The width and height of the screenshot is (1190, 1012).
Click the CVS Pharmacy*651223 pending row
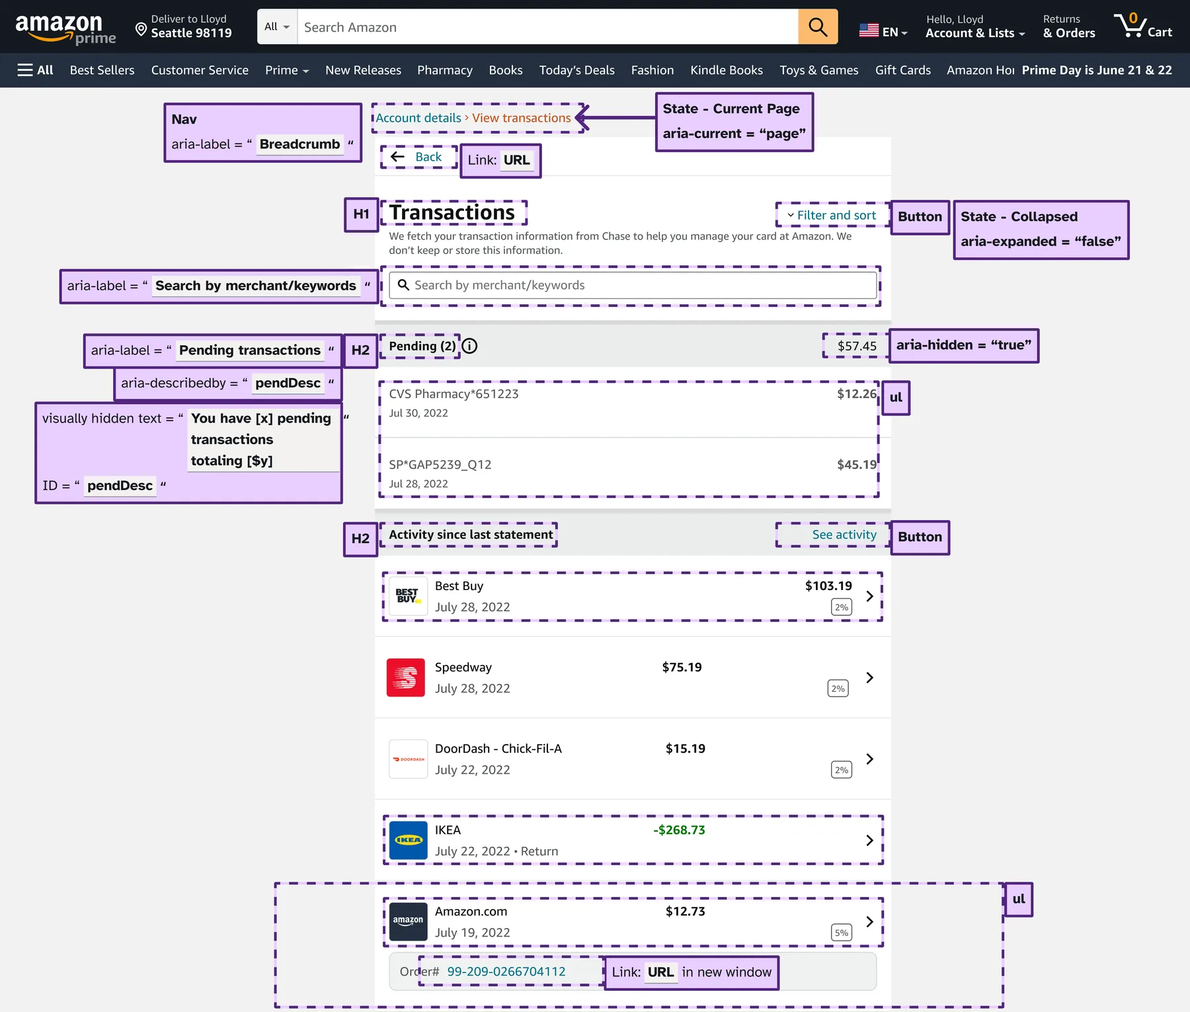(x=633, y=403)
